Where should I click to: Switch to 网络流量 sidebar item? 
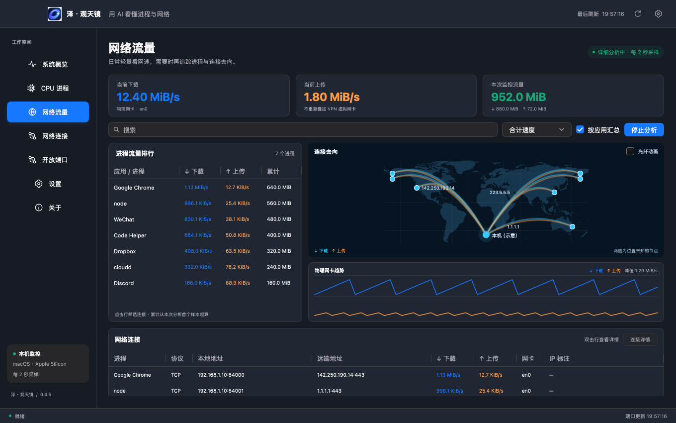[x=48, y=112]
